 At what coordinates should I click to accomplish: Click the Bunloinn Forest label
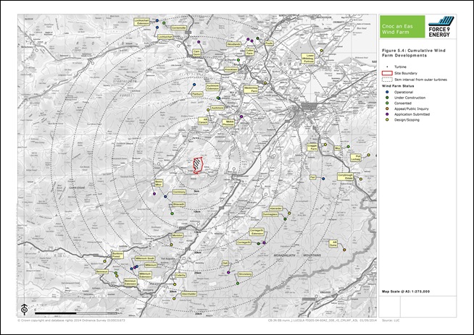[117, 255]
